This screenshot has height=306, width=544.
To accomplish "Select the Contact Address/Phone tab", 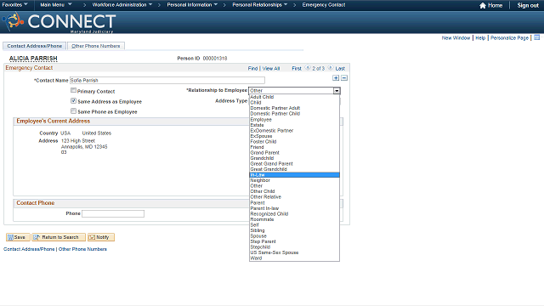I will (34, 46).
